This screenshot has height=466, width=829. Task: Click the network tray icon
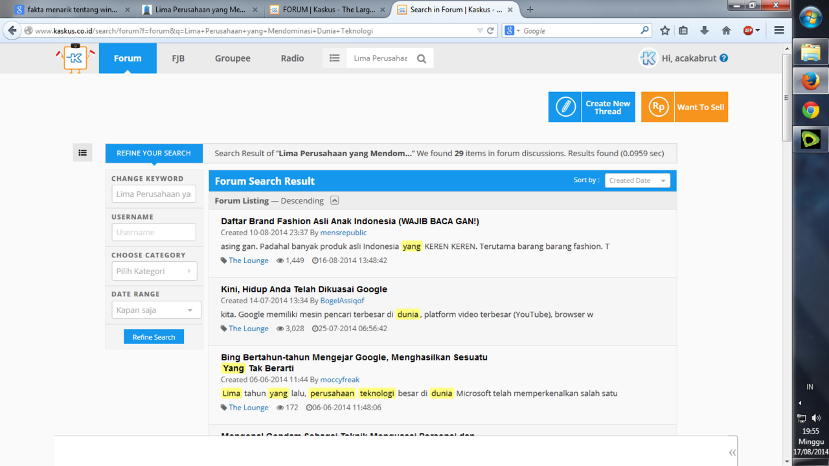point(802,418)
